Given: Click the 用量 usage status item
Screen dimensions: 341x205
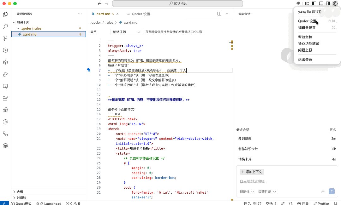Looking at the screenshot, I should (x=303, y=203).
